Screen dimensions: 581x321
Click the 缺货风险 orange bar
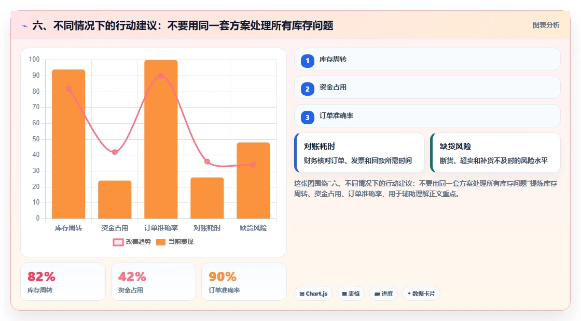click(x=254, y=181)
